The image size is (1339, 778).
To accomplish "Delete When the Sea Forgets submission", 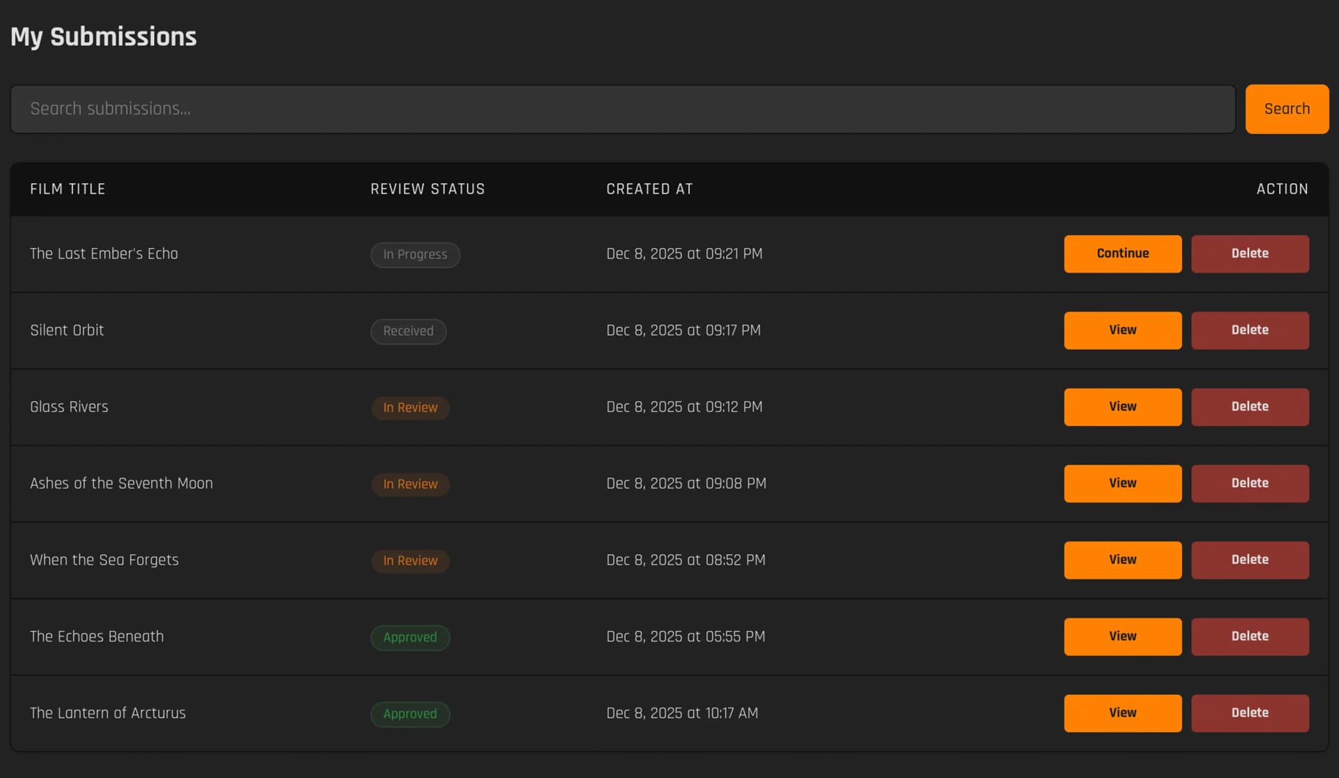I will 1249,560.
